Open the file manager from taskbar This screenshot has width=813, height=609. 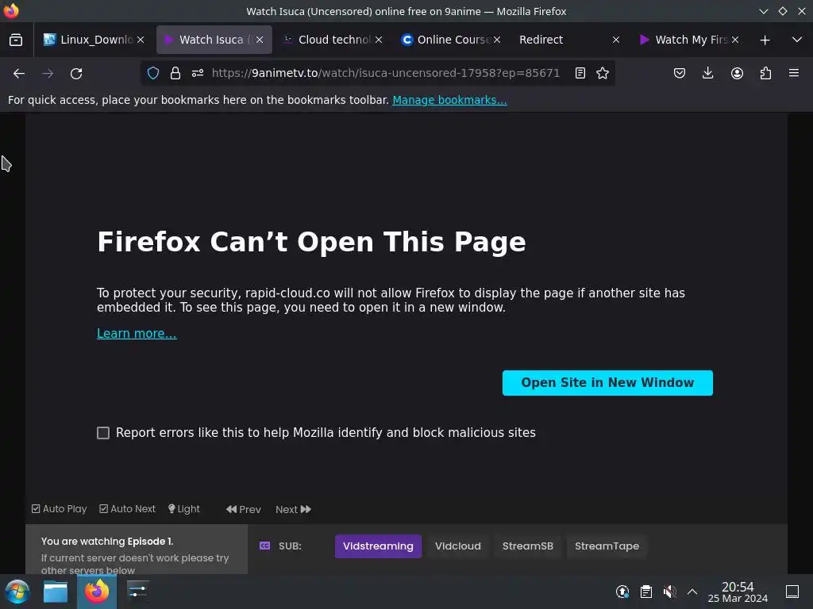56,592
